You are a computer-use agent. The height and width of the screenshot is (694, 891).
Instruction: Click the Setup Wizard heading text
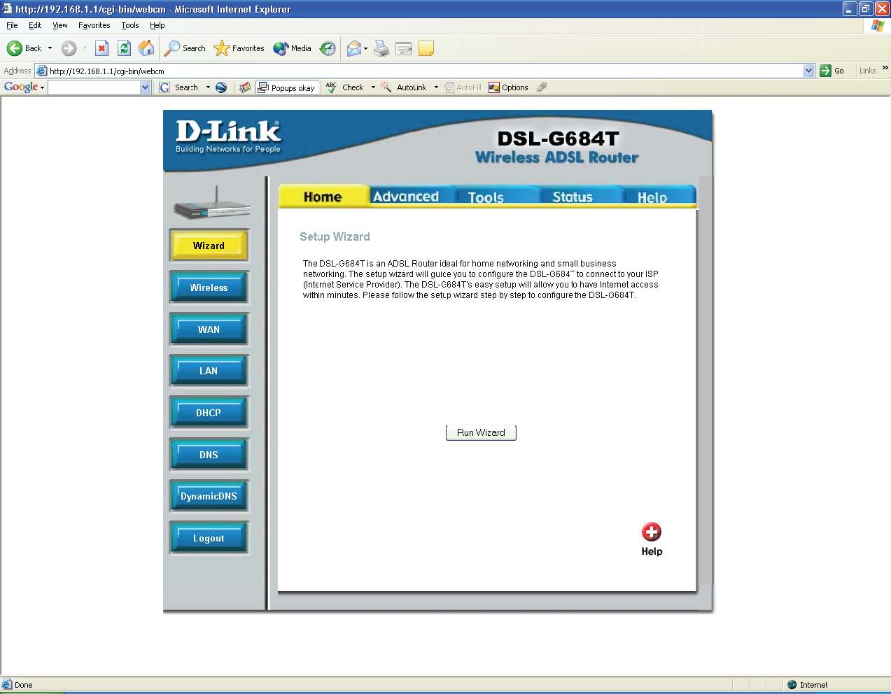(x=335, y=236)
